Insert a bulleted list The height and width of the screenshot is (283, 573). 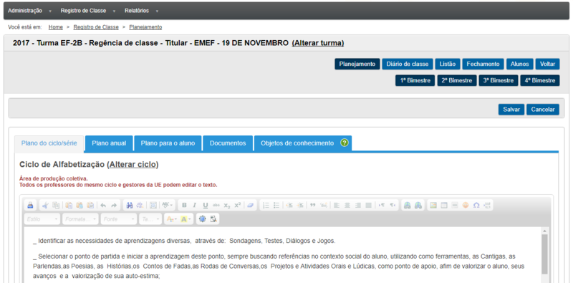[276, 205]
